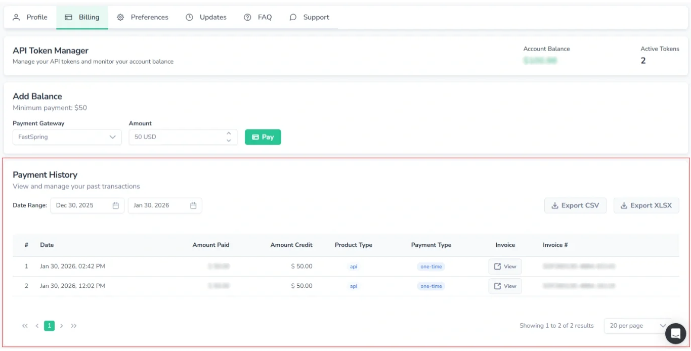Select the Profile person icon

[x=17, y=17]
